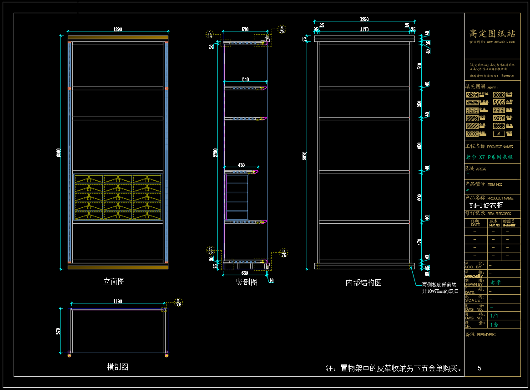This screenshot has height=390, width=530.
Task: Click the 3000 height dimension on the elevation
Action: click(59, 153)
